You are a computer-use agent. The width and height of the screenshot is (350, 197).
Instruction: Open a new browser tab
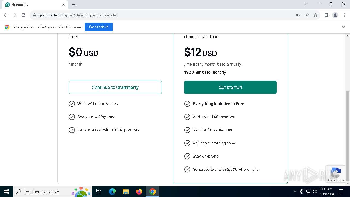(74, 5)
